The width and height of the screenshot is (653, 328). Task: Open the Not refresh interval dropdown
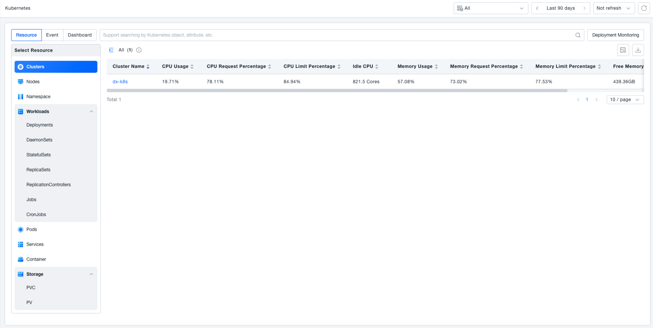[613, 8]
